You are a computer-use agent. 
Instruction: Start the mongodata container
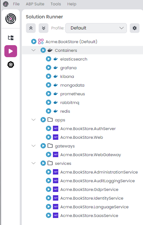click(49, 85)
